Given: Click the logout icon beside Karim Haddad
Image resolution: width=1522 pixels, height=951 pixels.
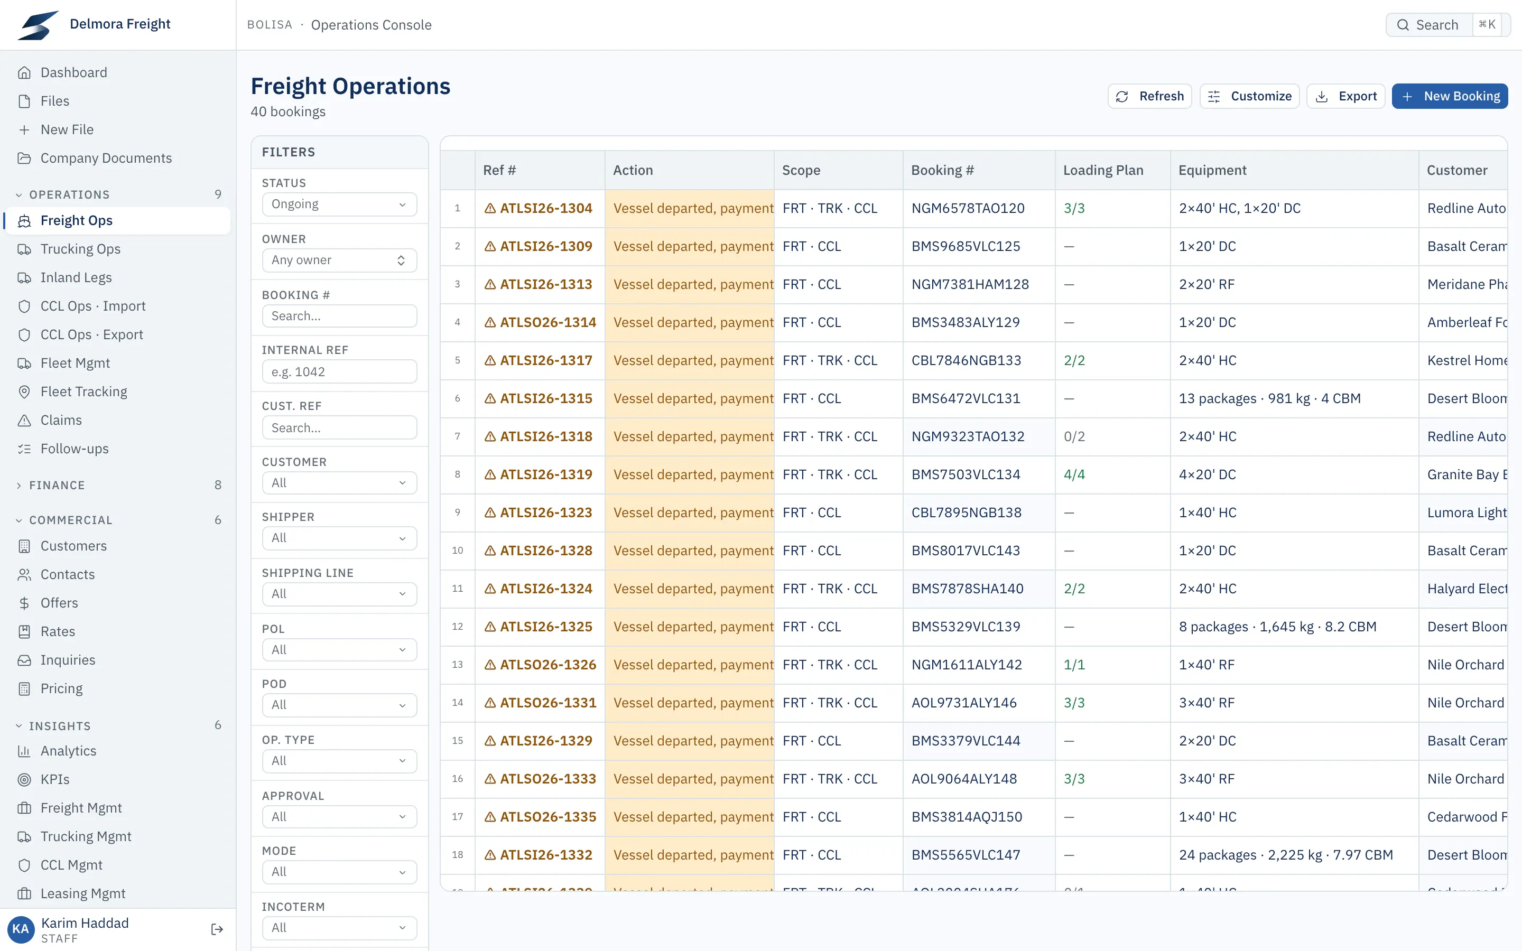Looking at the screenshot, I should coord(217,930).
